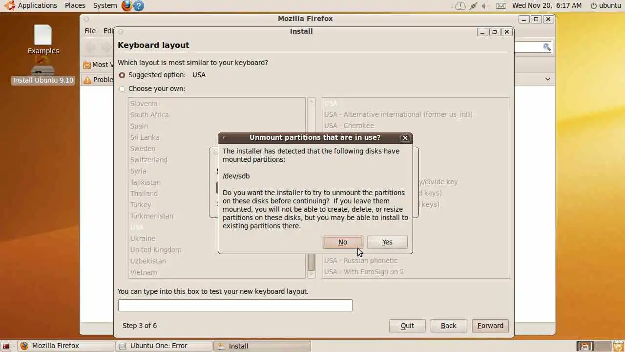Select USA - Cherokee variant
Viewport: 625px width, 352px height.
click(x=416, y=126)
